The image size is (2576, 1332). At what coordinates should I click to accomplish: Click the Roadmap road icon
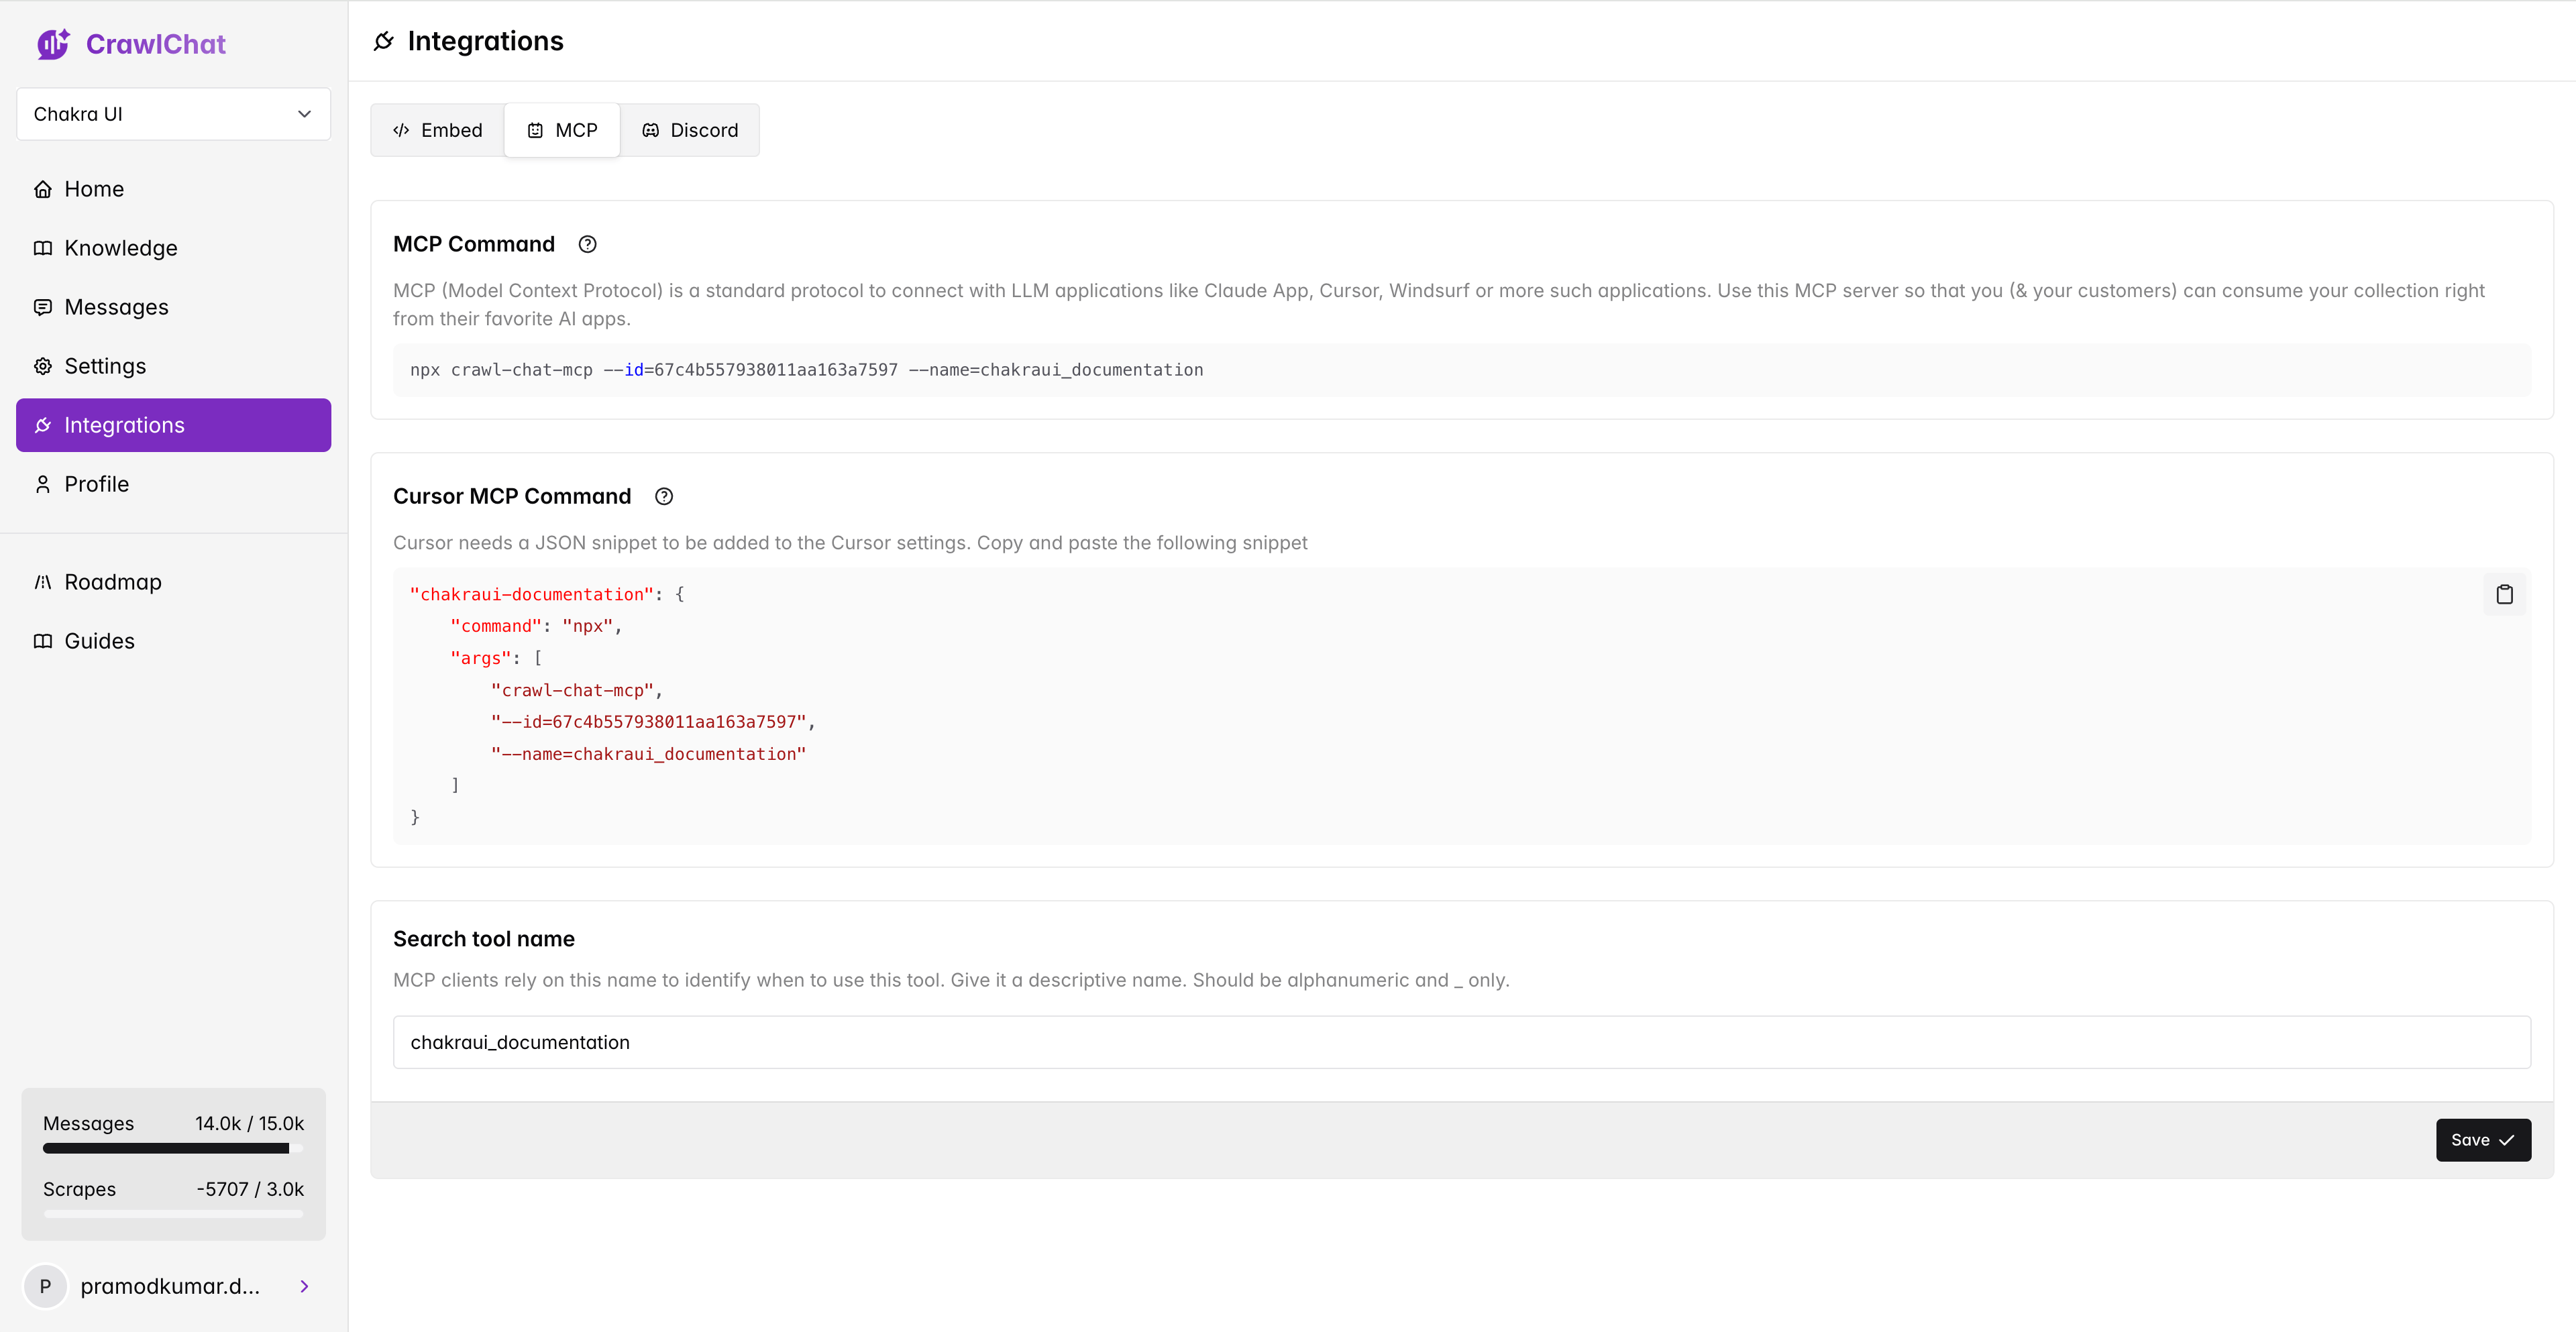(43, 582)
